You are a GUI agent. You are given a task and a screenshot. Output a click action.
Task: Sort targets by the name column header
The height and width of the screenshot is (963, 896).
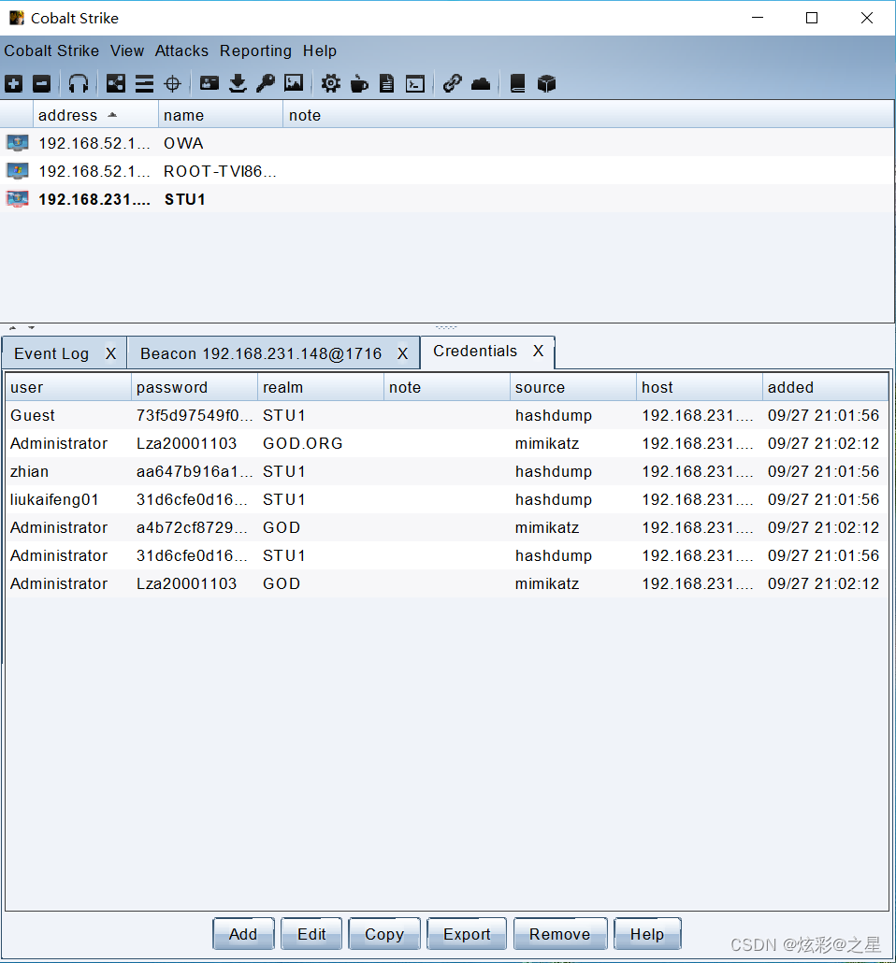pyautogui.click(x=220, y=115)
